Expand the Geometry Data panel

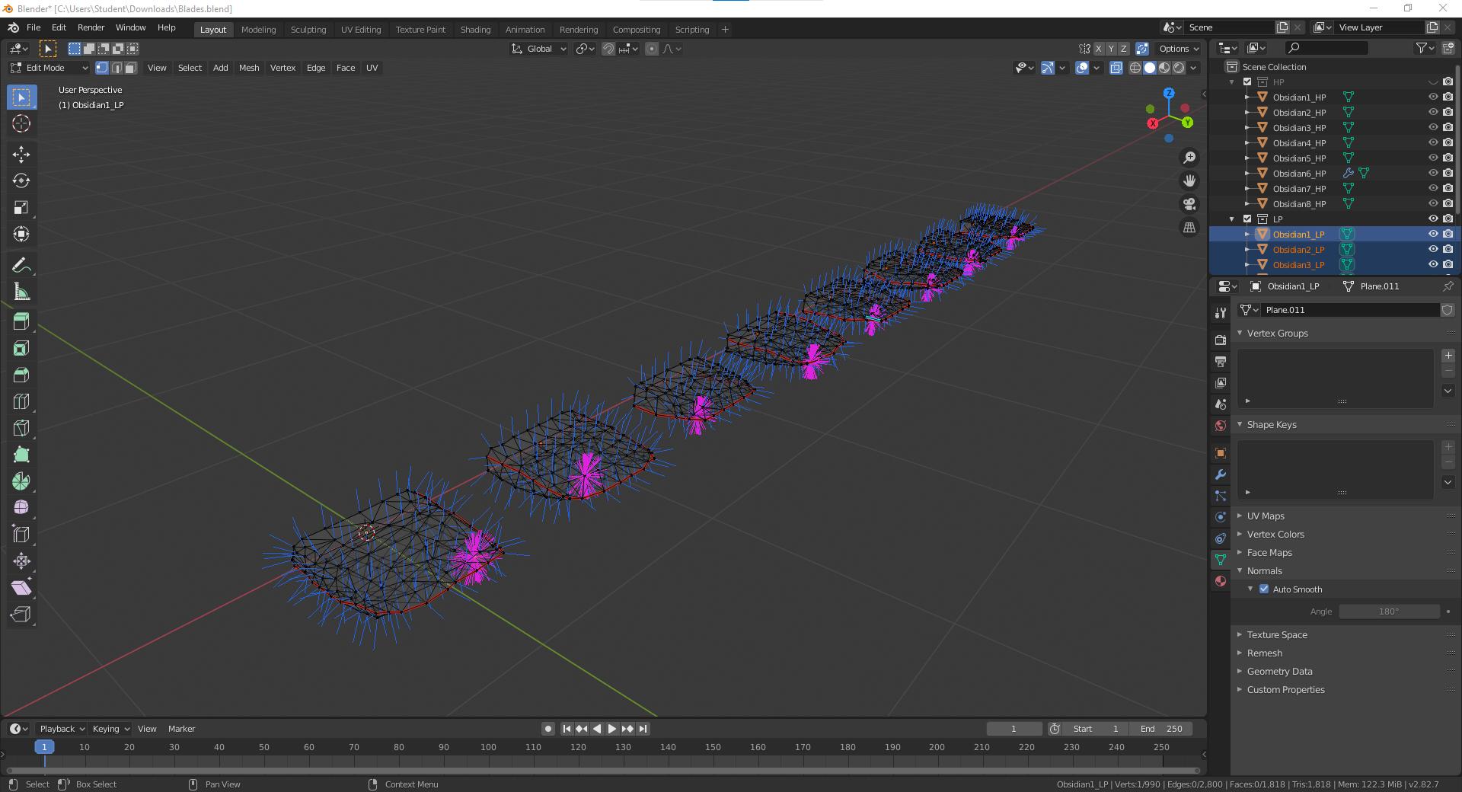1279,671
